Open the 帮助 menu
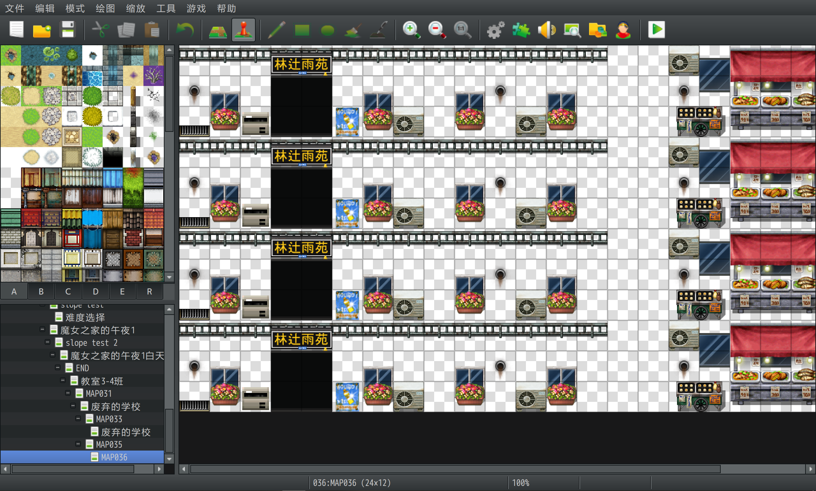 pyautogui.click(x=227, y=8)
